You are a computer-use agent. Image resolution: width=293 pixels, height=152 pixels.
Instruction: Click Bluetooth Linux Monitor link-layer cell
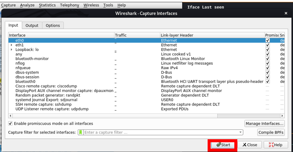pos(183,59)
